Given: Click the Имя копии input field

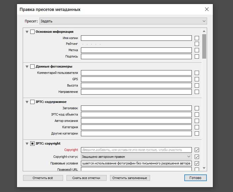Looking at the screenshot, I should tap(136, 38).
